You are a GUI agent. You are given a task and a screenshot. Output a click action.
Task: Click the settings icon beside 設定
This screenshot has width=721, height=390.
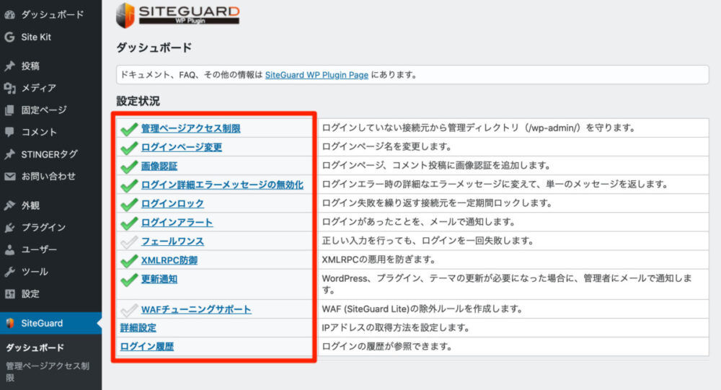(x=9, y=294)
